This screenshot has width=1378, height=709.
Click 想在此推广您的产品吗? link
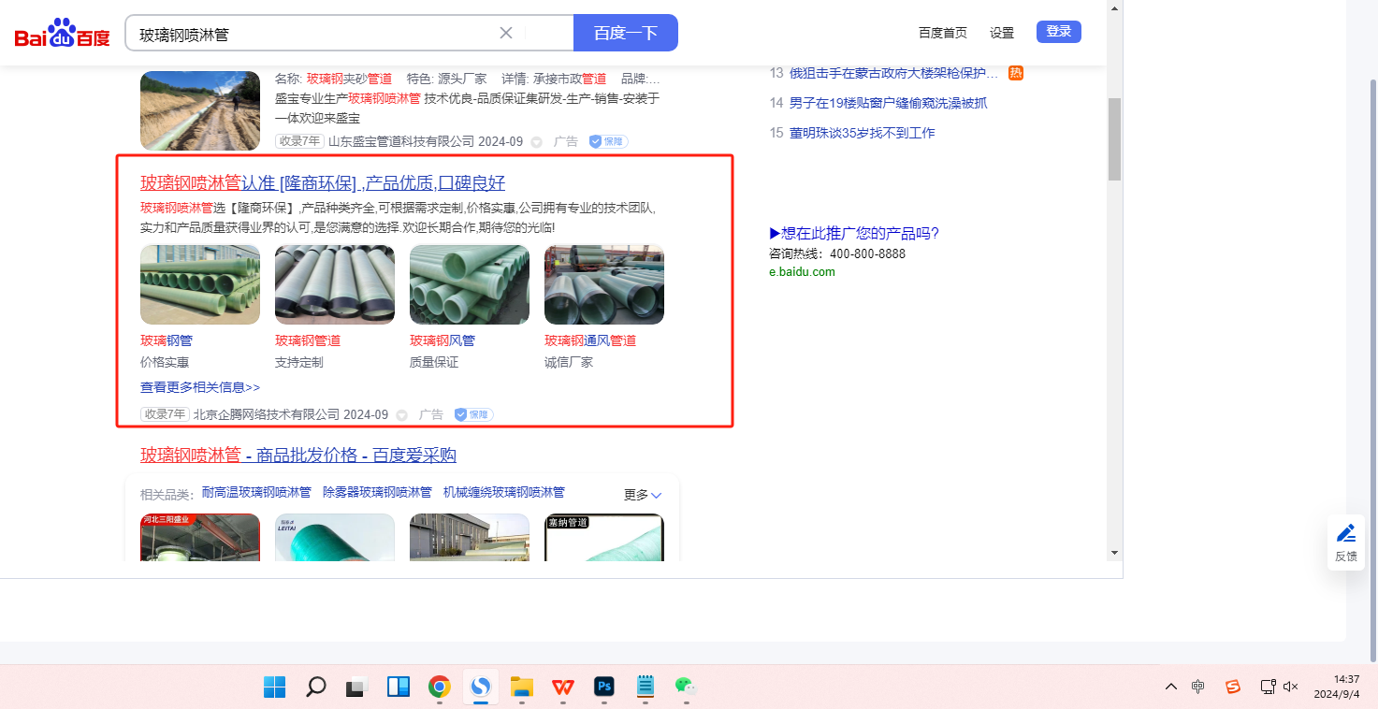(x=854, y=233)
